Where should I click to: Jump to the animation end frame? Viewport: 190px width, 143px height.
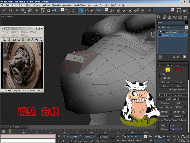[x=169, y=136]
